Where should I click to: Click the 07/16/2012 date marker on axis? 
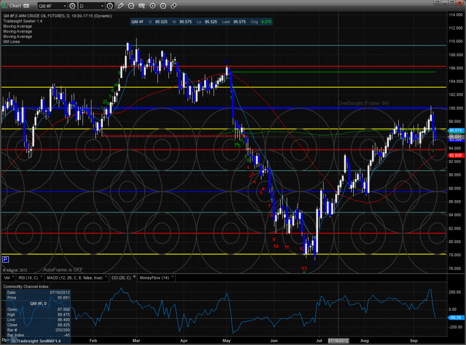337,340
